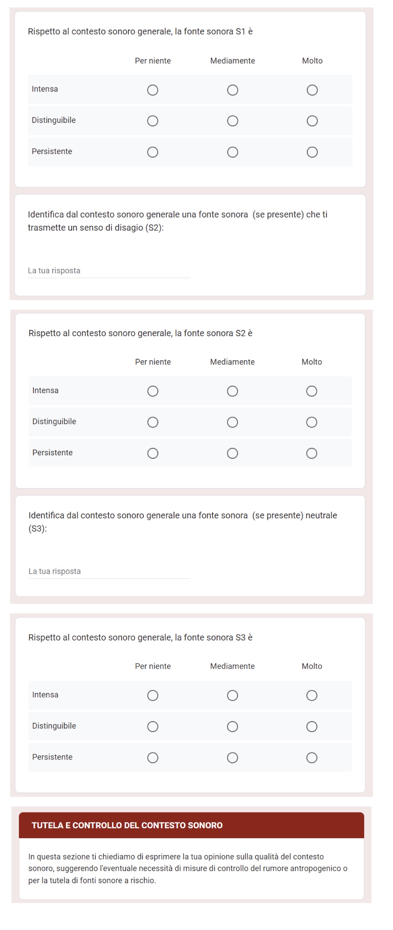Click the S2 disagio answer field

(x=109, y=271)
